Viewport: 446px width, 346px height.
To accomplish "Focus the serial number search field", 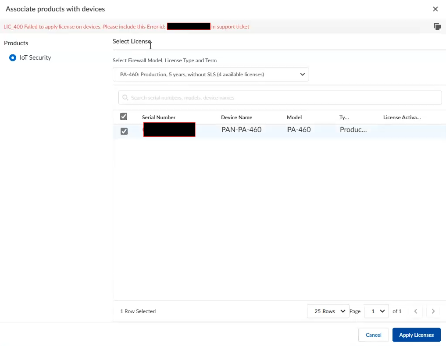I will [281, 98].
